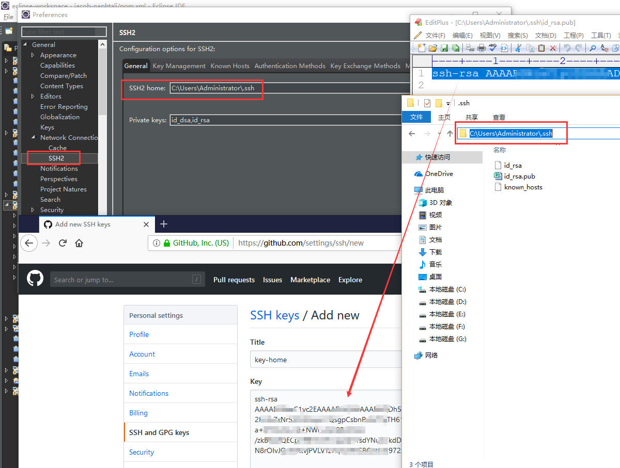This screenshot has width=620, height=468.
Task: Select Cache item under Network Connections
Action: (x=57, y=148)
